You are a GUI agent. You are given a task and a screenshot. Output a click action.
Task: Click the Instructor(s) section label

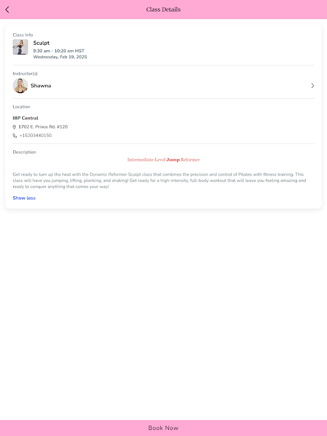(x=25, y=74)
